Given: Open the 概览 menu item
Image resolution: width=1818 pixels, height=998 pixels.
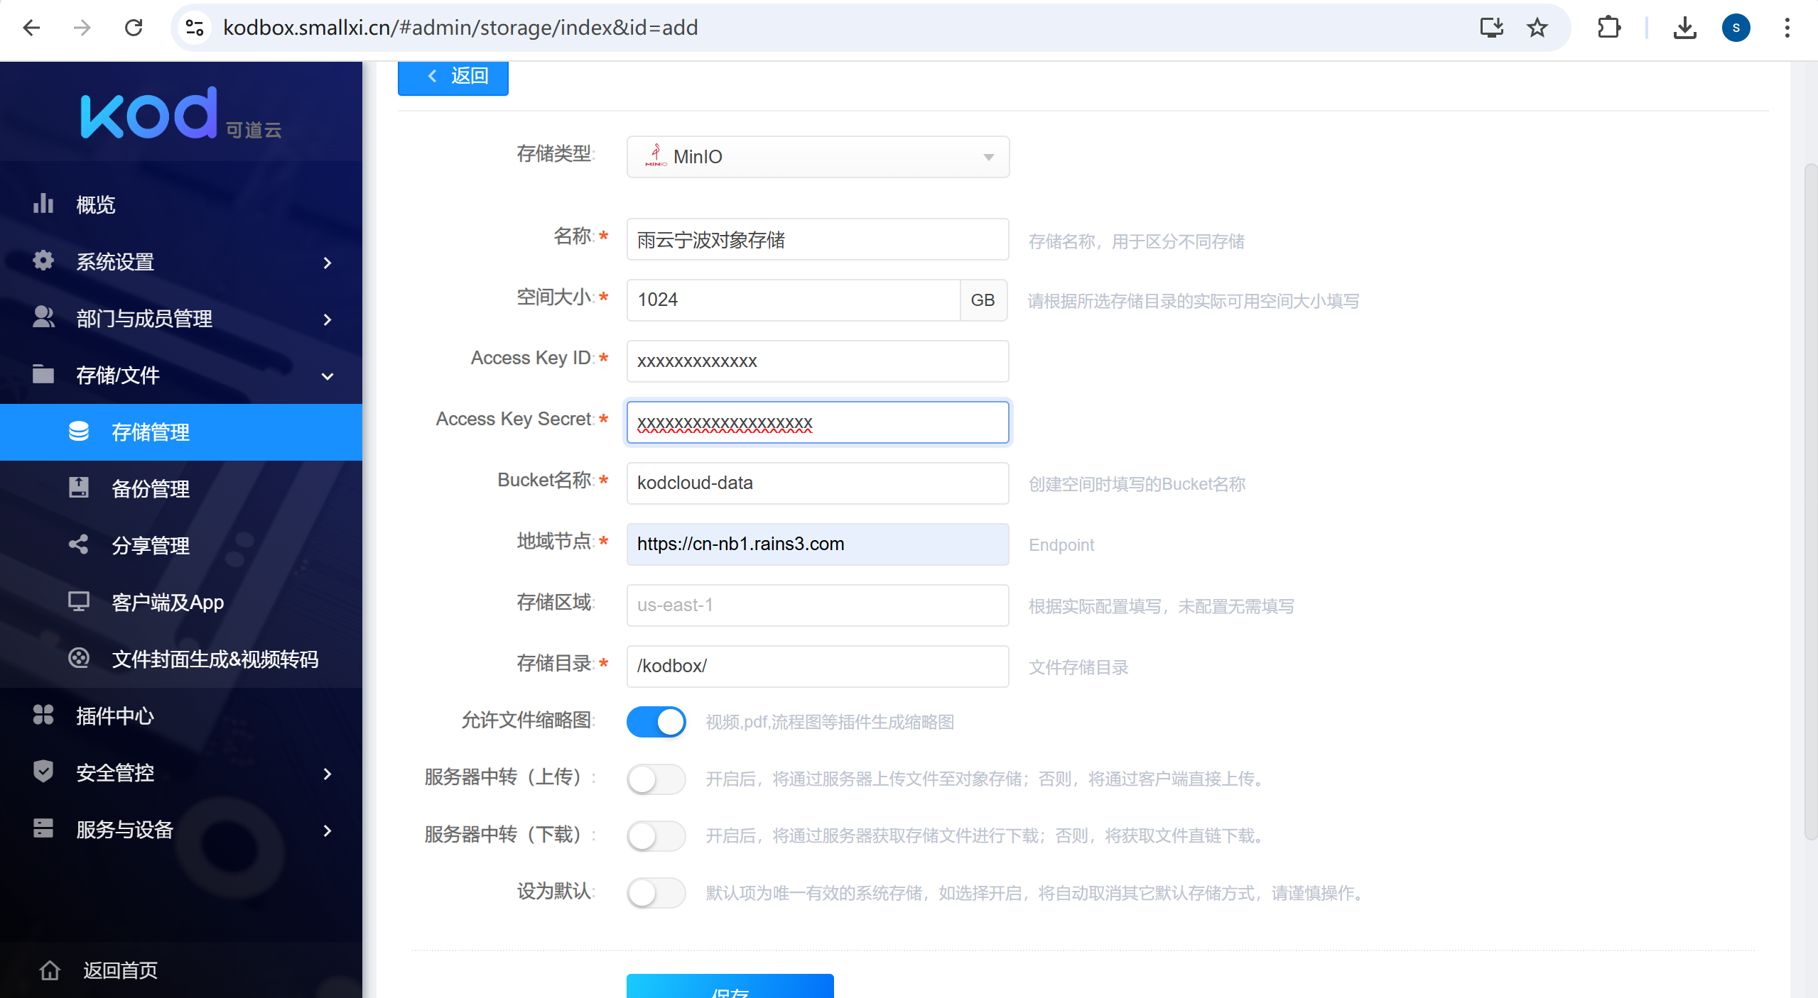Looking at the screenshot, I should click(181, 204).
